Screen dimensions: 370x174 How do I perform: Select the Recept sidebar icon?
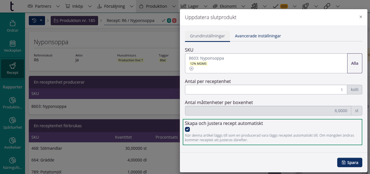coord(13,69)
